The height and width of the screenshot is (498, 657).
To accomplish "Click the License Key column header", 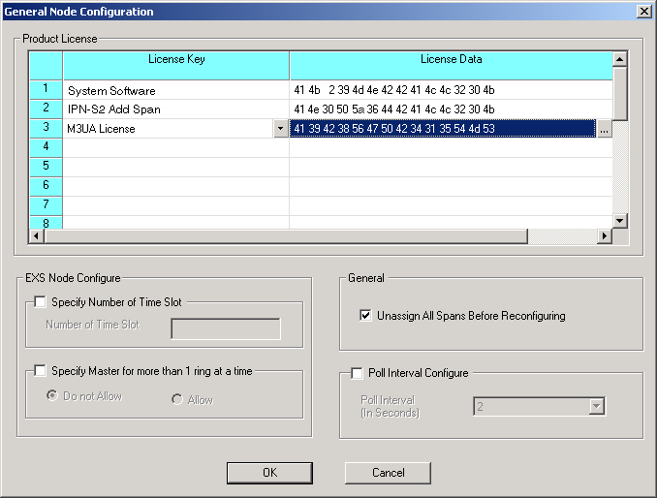I will coord(175,60).
